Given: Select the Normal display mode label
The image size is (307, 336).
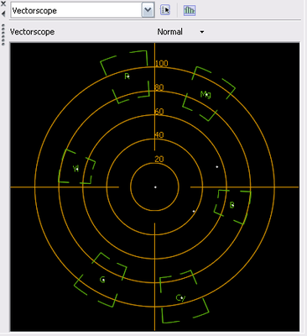Looking at the screenshot, I should 169,32.
